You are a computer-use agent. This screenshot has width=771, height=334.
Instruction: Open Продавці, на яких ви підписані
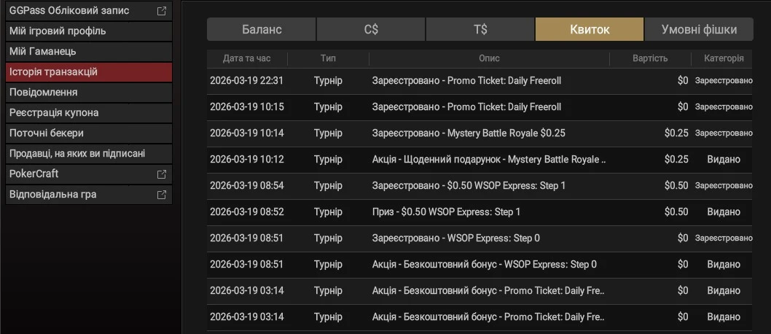(89, 154)
